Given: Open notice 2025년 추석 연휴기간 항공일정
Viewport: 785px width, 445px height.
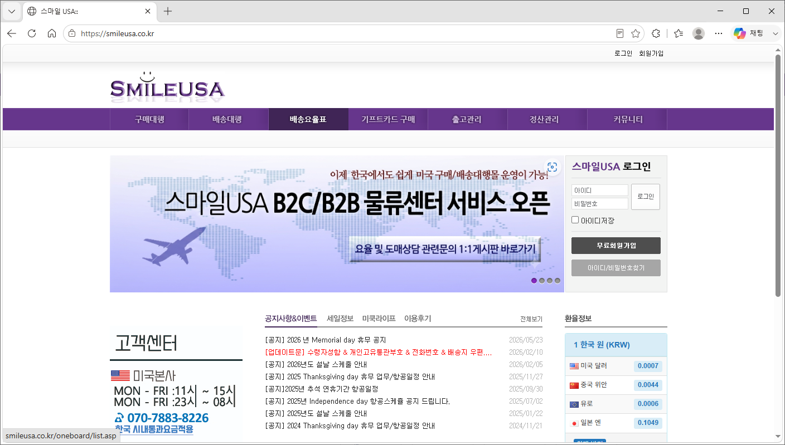Looking at the screenshot, I should pos(322,389).
